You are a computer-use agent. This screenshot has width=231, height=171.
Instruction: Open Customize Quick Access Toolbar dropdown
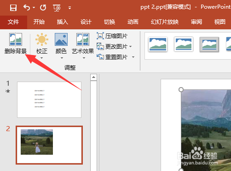tap(69, 8)
